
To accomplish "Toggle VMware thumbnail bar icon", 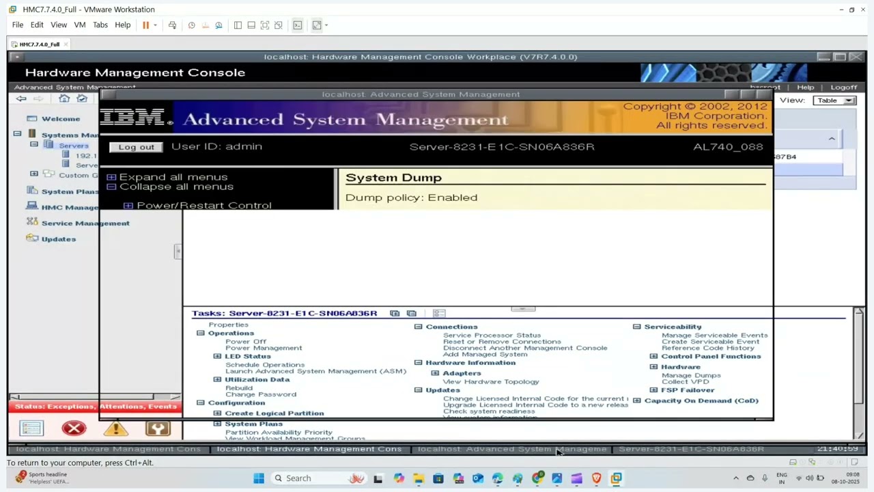I will pyautogui.click(x=251, y=25).
